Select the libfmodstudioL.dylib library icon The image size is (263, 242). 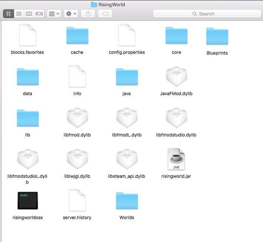tap(28, 159)
